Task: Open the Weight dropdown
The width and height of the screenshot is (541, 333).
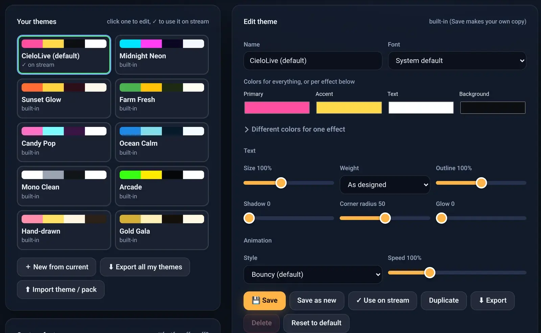Action: pos(385,185)
